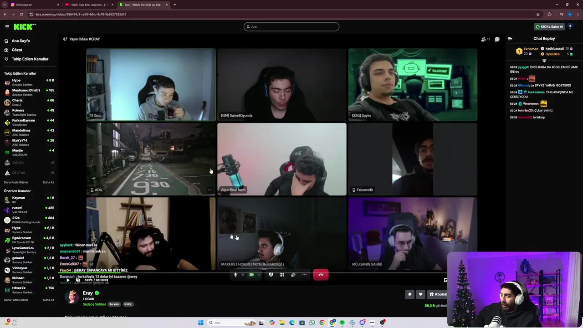Click the Sadece Sohbet category link
The image size is (583, 328).
94,304
